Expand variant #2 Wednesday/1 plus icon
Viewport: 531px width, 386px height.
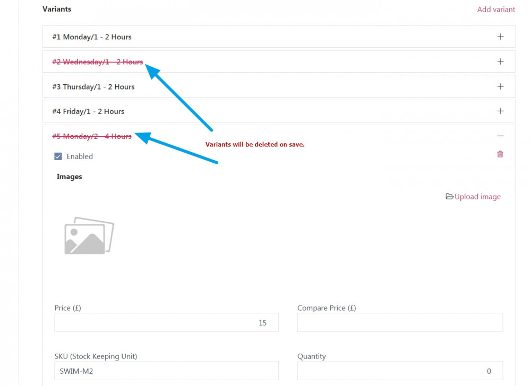tap(500, 62)
